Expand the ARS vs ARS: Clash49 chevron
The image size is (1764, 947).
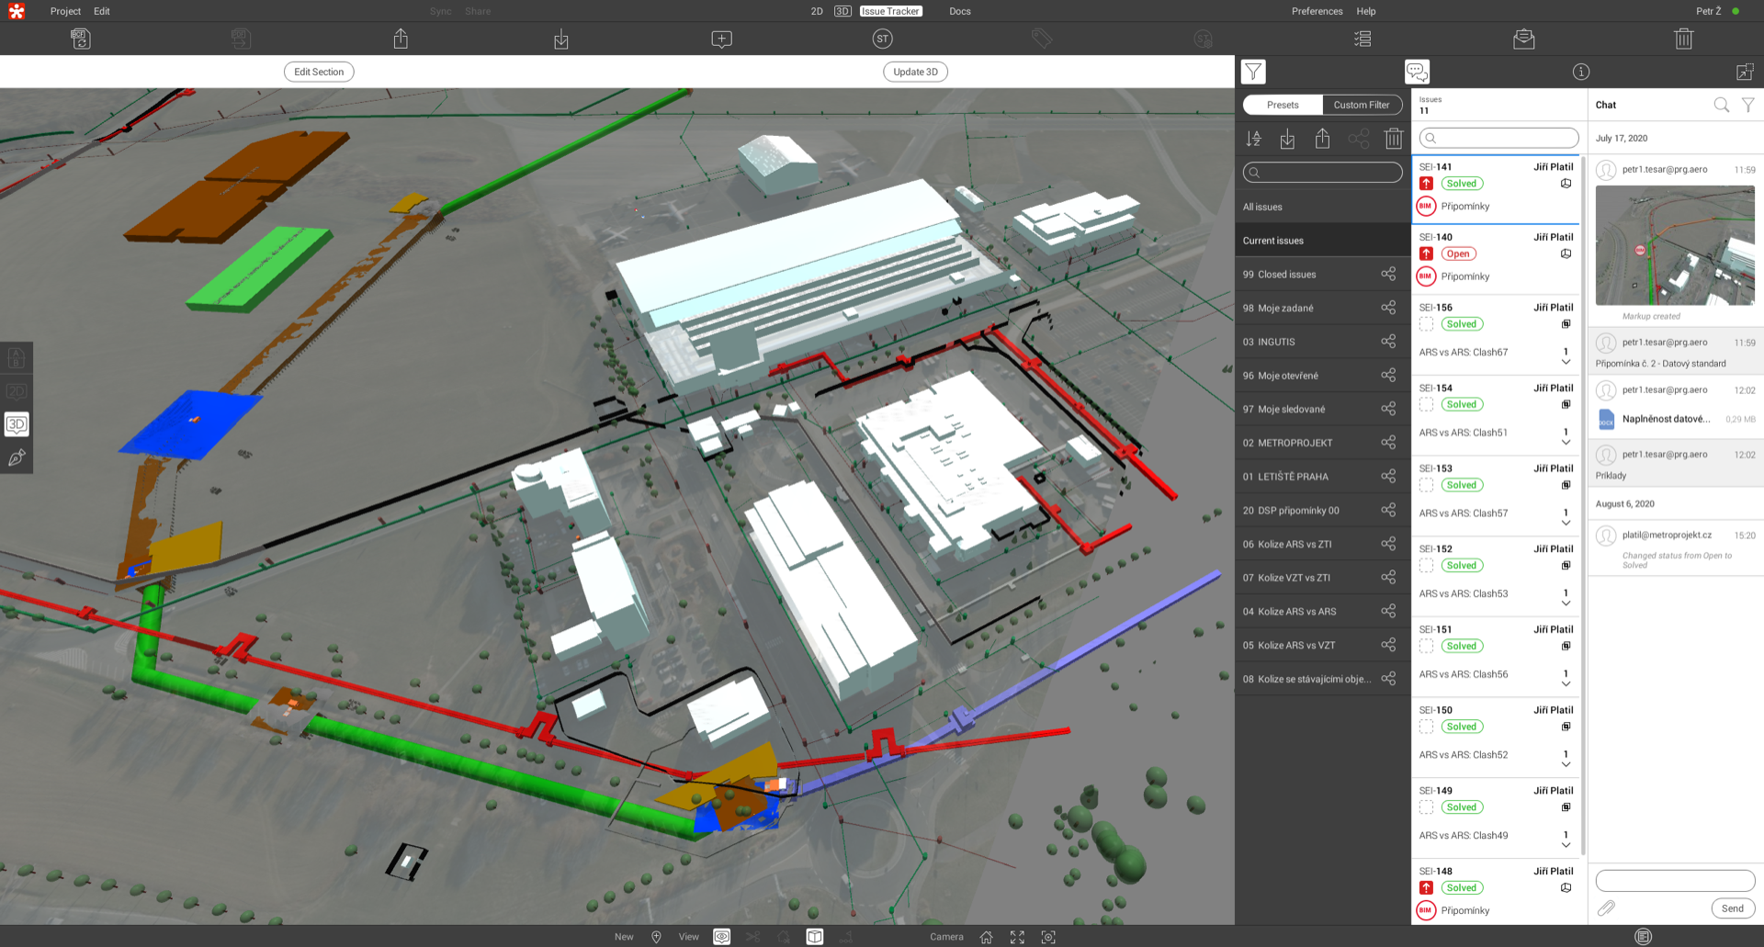point(1566,845)
